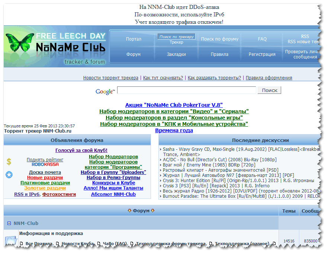Image resolution: width=328 pixels, height=254 pixels.
Task: Open Растровый клипарт Автографы знаменитостей discussion
Action: pos(221,170)
